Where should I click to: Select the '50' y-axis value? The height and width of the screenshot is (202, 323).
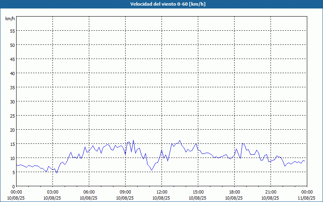(x=13, y=45)
